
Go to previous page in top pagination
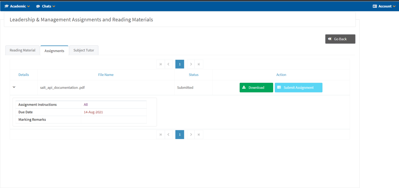click(168, 64)
